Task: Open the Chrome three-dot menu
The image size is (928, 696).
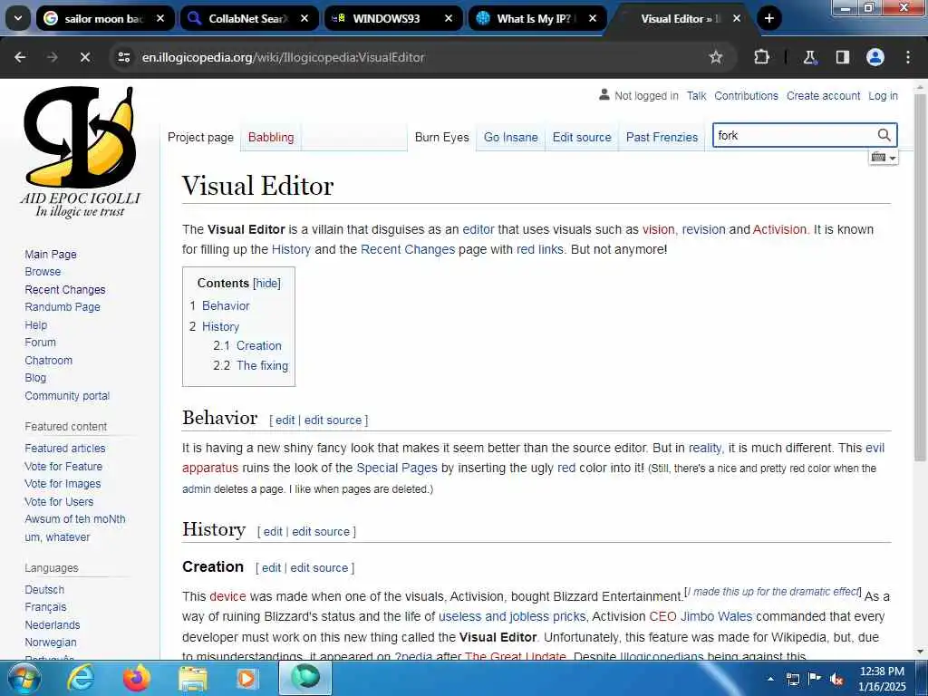Action: coord(908,57)
